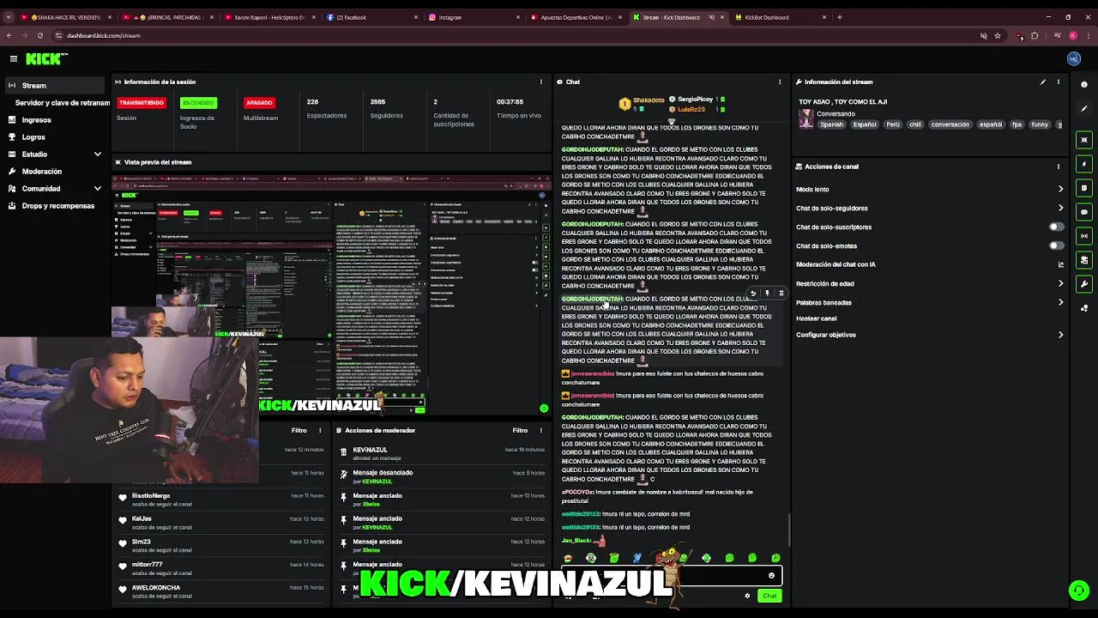
Task: Click Hostear canal action
Action: [x=816, y=318]
